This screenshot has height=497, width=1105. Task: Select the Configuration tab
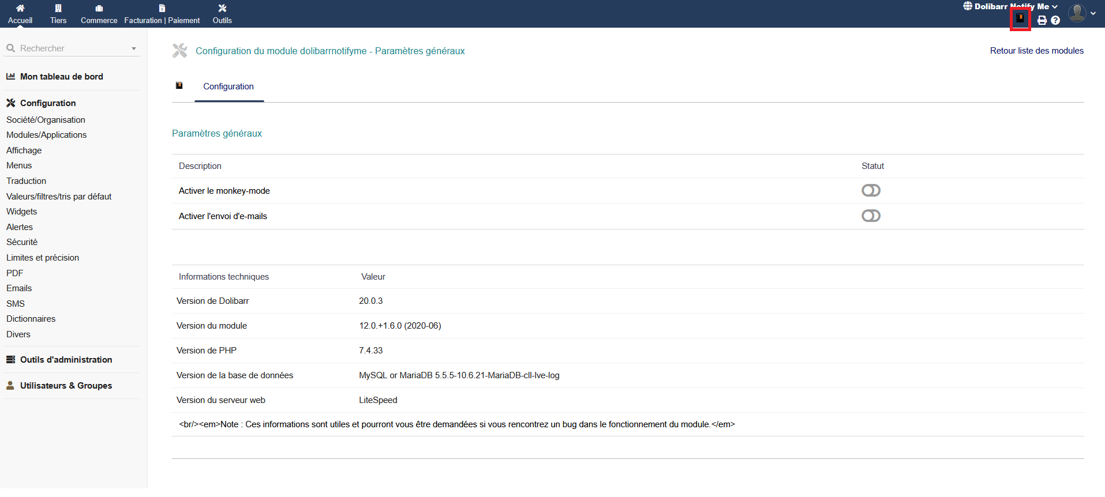pyautogui.click(x=229, y=86)
